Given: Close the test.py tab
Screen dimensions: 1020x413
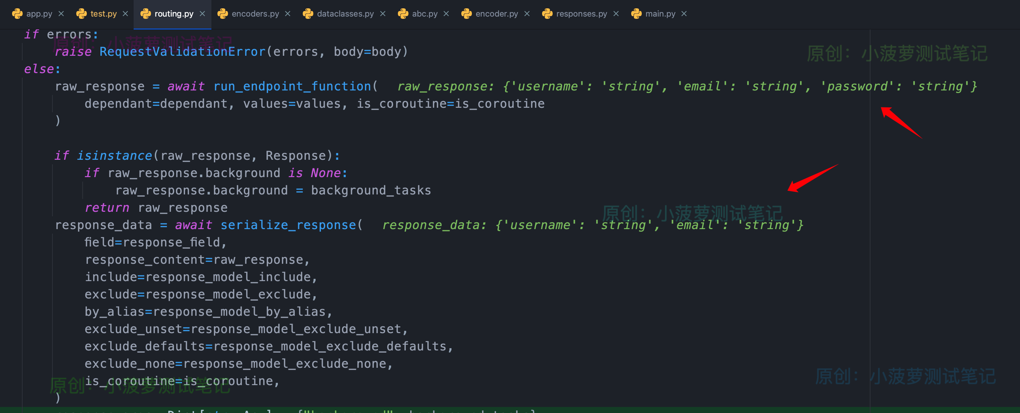Looking at the screenshot, I should 126,13.
